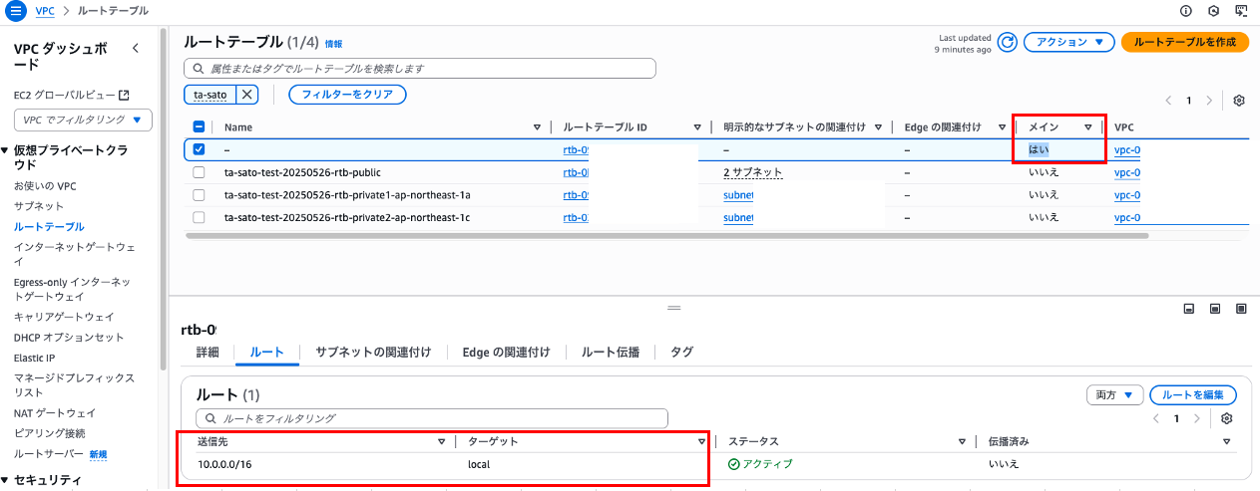Open the VPC breadcrumb link
The height and width of the screenshot is (491, 1260).
45,11
